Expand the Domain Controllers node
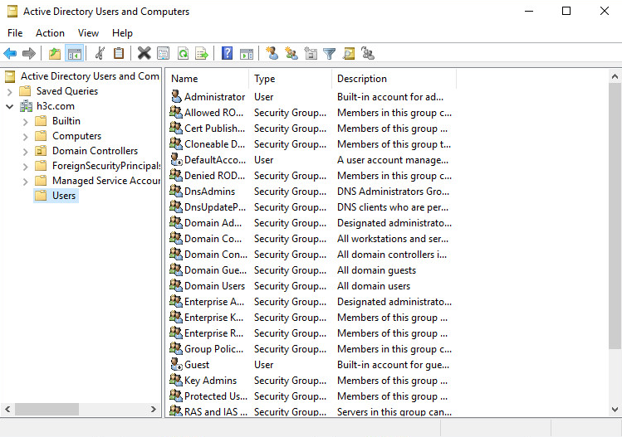 point(26,152)
